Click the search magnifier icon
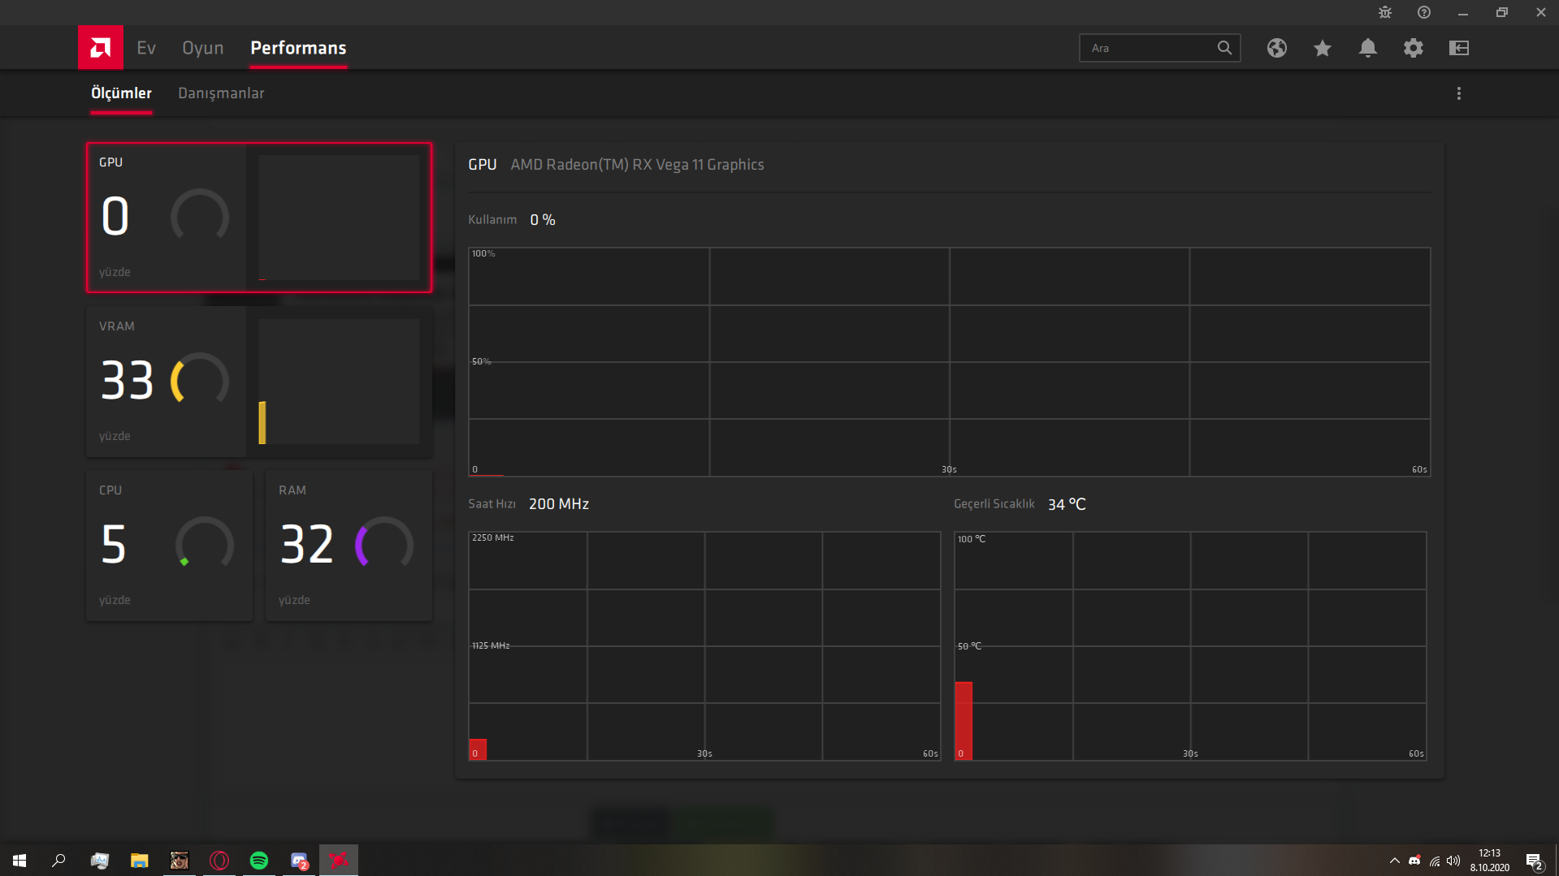1559x876 pixels. pos(1224,48)
